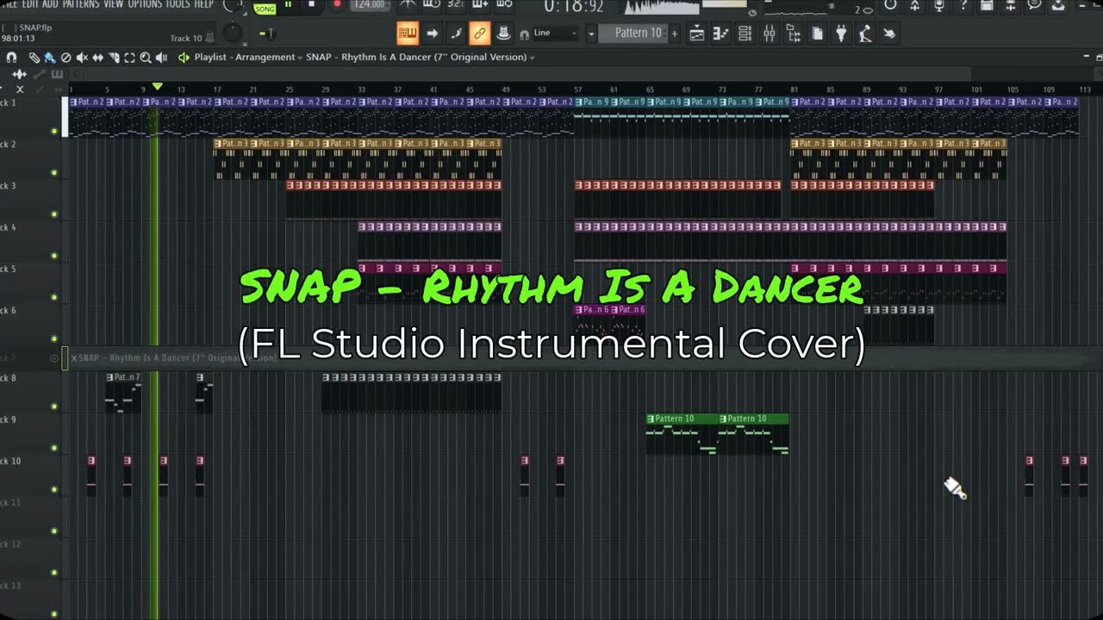Click the tempo tapper icon
Viewport: 1103px width, 620px height.
pos(865,34)
